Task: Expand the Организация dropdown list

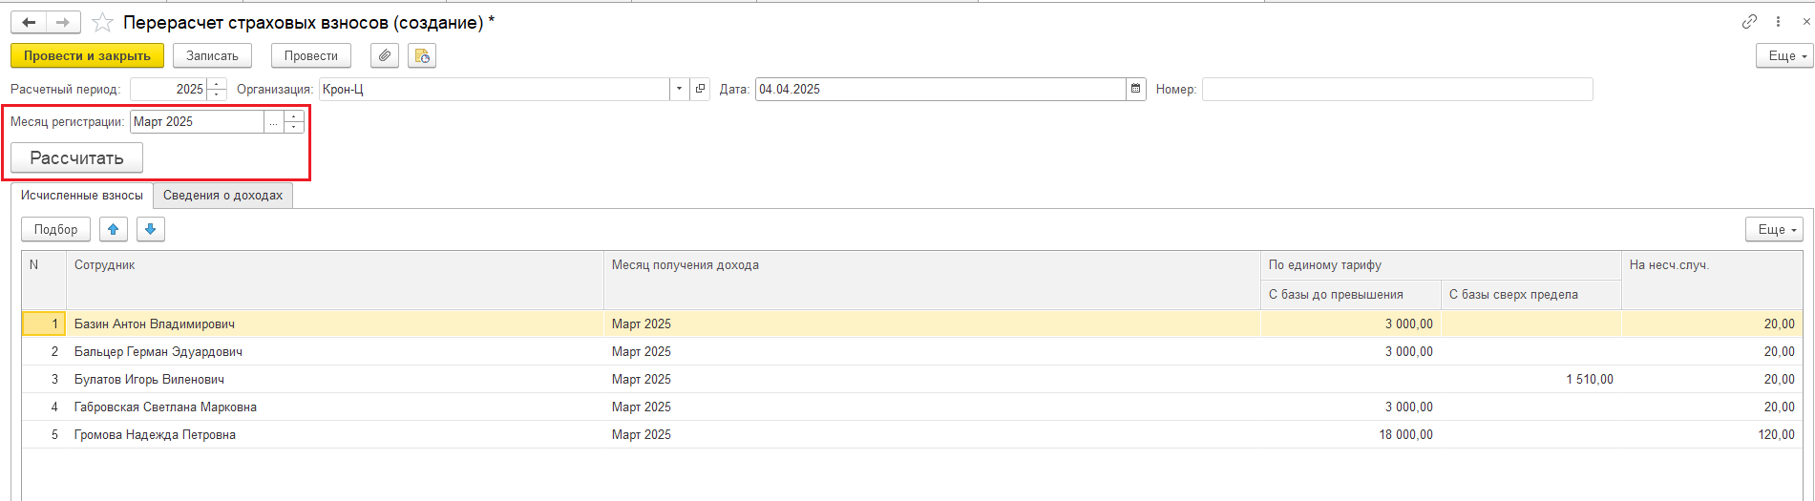Action: click(x=679, y=89)
